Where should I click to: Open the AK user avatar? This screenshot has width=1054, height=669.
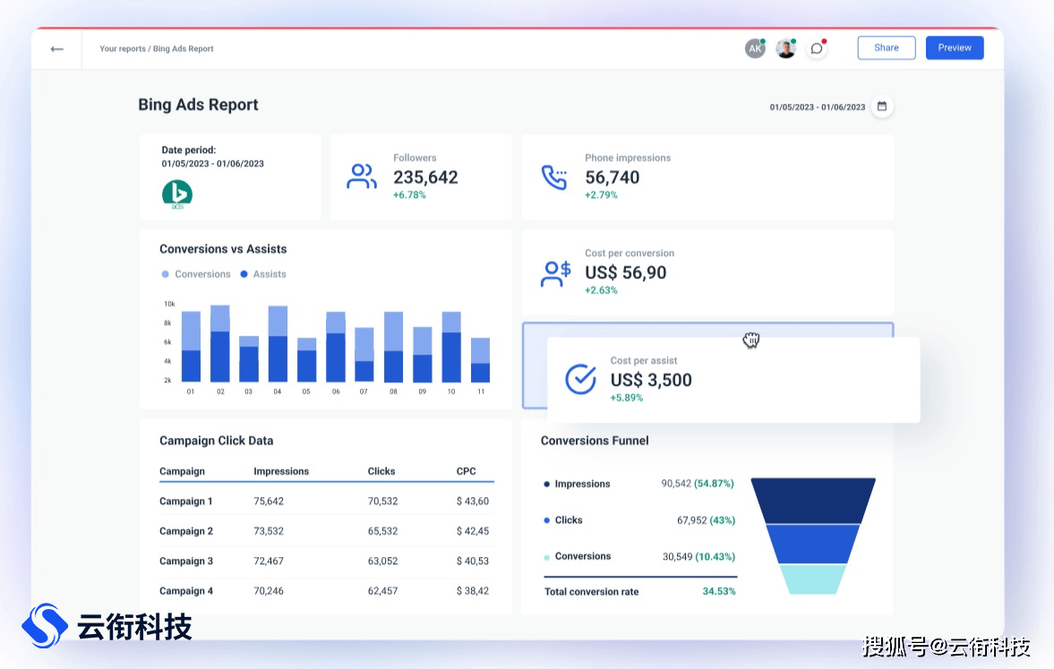755,48
